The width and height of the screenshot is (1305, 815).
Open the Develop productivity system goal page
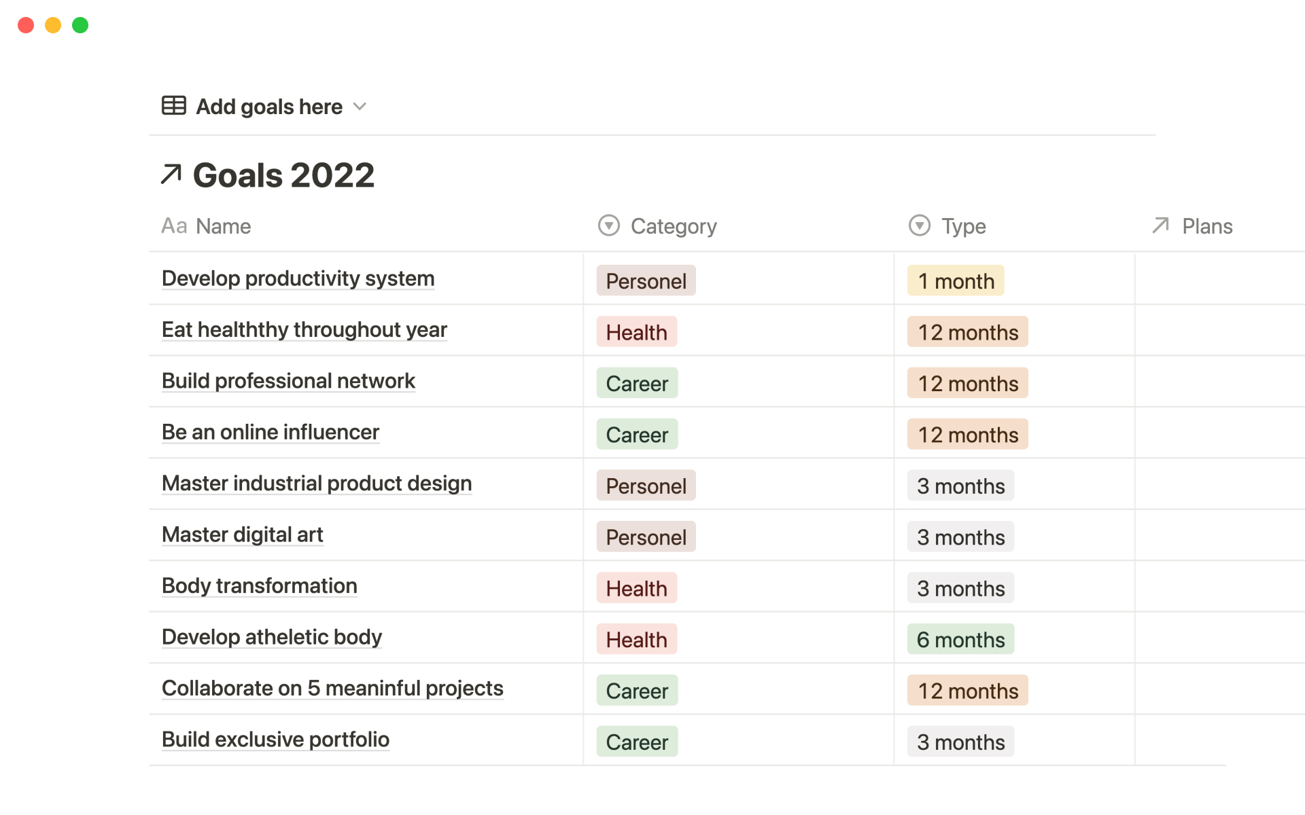point(298,278)
